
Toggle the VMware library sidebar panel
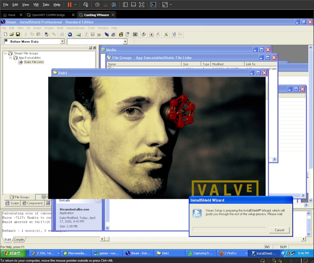pyautogui.click(x=125, y=5)
